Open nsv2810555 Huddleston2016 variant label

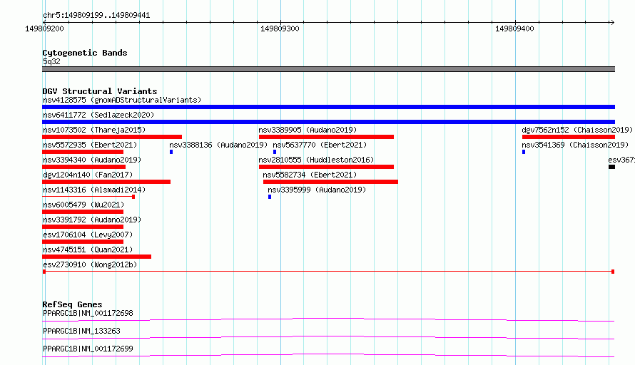316,160
